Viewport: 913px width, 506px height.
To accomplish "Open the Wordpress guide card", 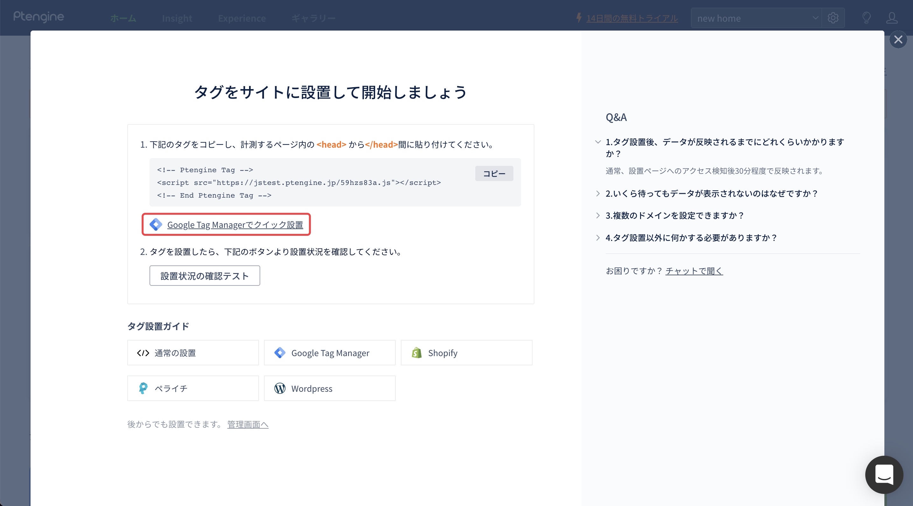I will (330, 388).
